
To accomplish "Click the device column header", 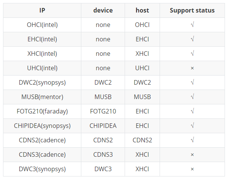I will pyautogui.click(x=103, y=10).
